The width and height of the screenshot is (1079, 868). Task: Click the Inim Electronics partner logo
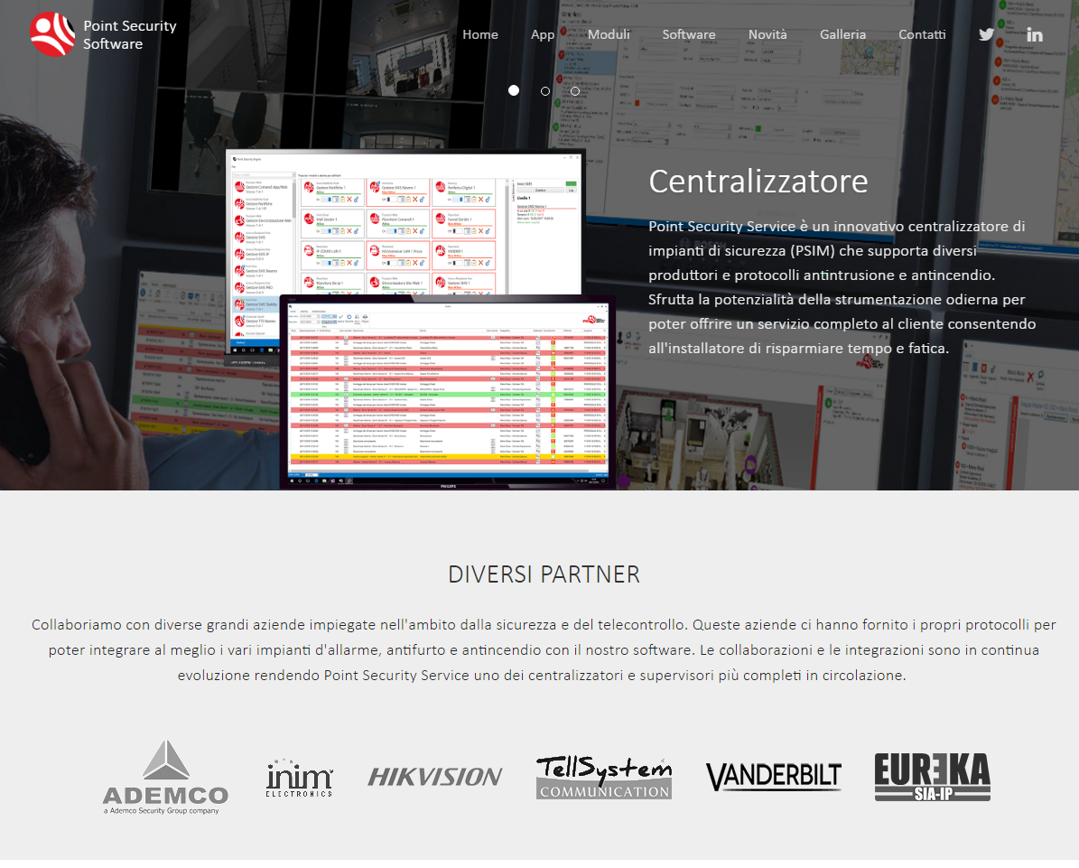[300, 778]
